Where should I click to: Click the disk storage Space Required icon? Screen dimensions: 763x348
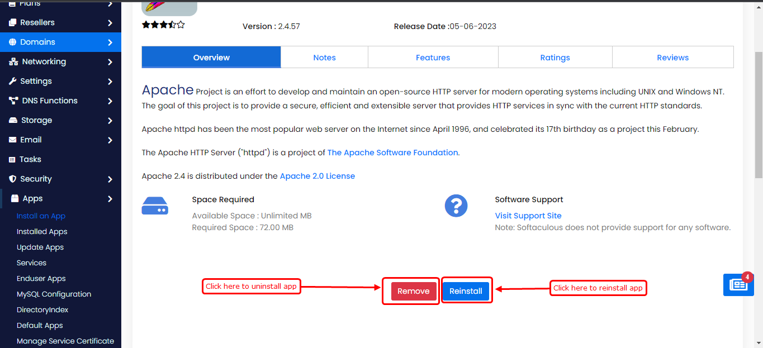[155, 206]
